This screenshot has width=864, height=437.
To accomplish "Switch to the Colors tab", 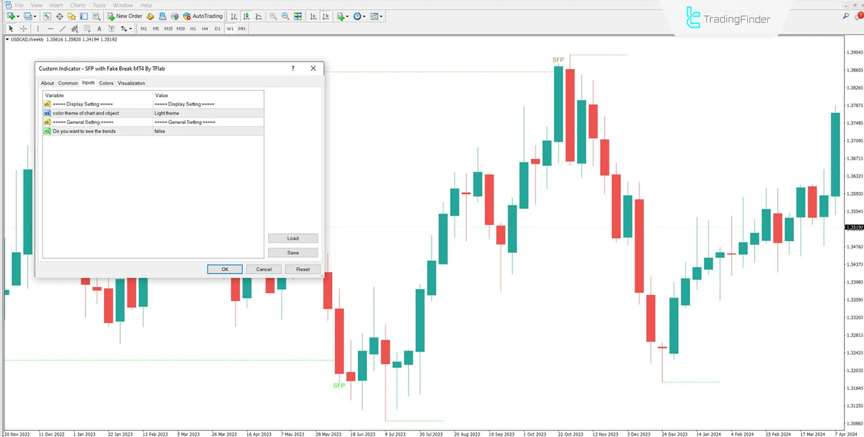I will pyautogui.click(x=106, y=83).
